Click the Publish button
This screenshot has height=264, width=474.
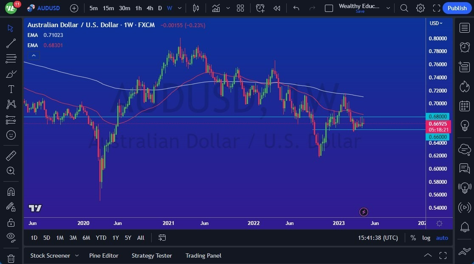coord(457,8)
